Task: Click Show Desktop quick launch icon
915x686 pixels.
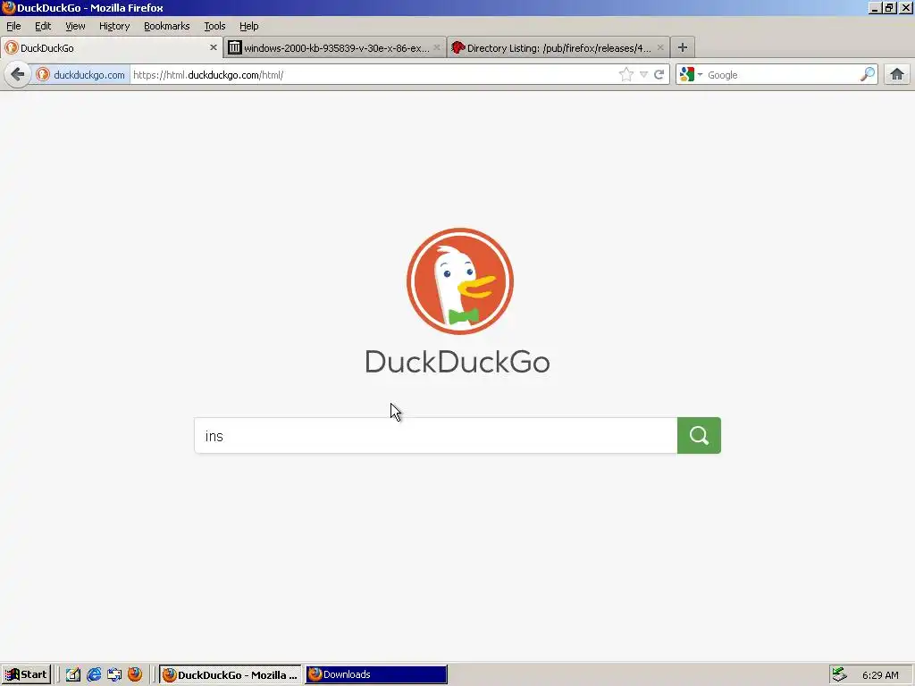Action: (73, 675)
